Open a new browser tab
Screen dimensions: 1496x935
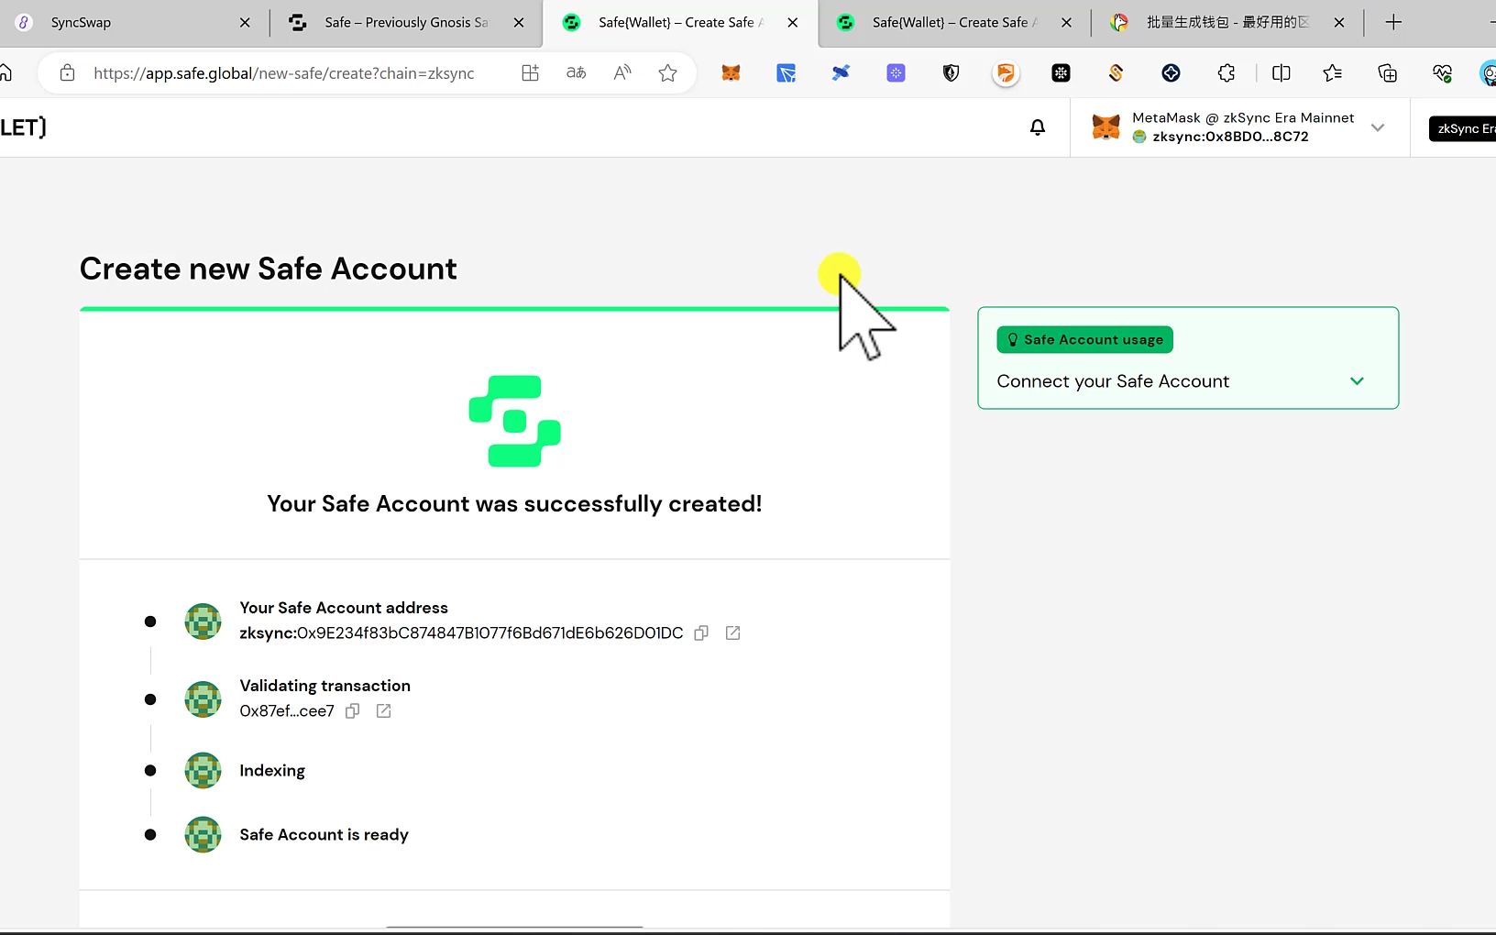(x=1393, y=23)
